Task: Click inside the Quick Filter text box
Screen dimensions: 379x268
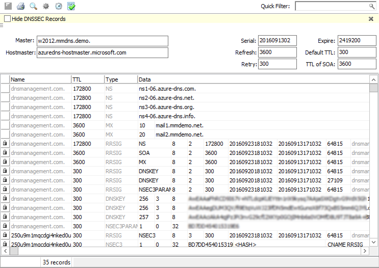Action: click(332, 6)
